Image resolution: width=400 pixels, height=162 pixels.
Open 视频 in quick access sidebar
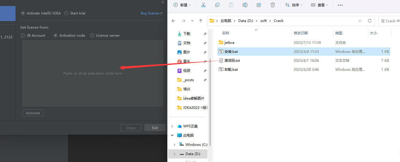pos(187,71)
